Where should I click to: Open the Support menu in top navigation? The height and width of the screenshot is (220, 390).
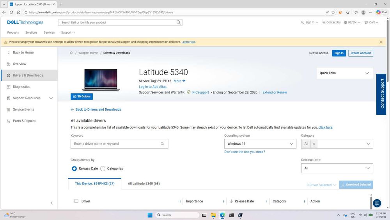(x=67, y=33)
